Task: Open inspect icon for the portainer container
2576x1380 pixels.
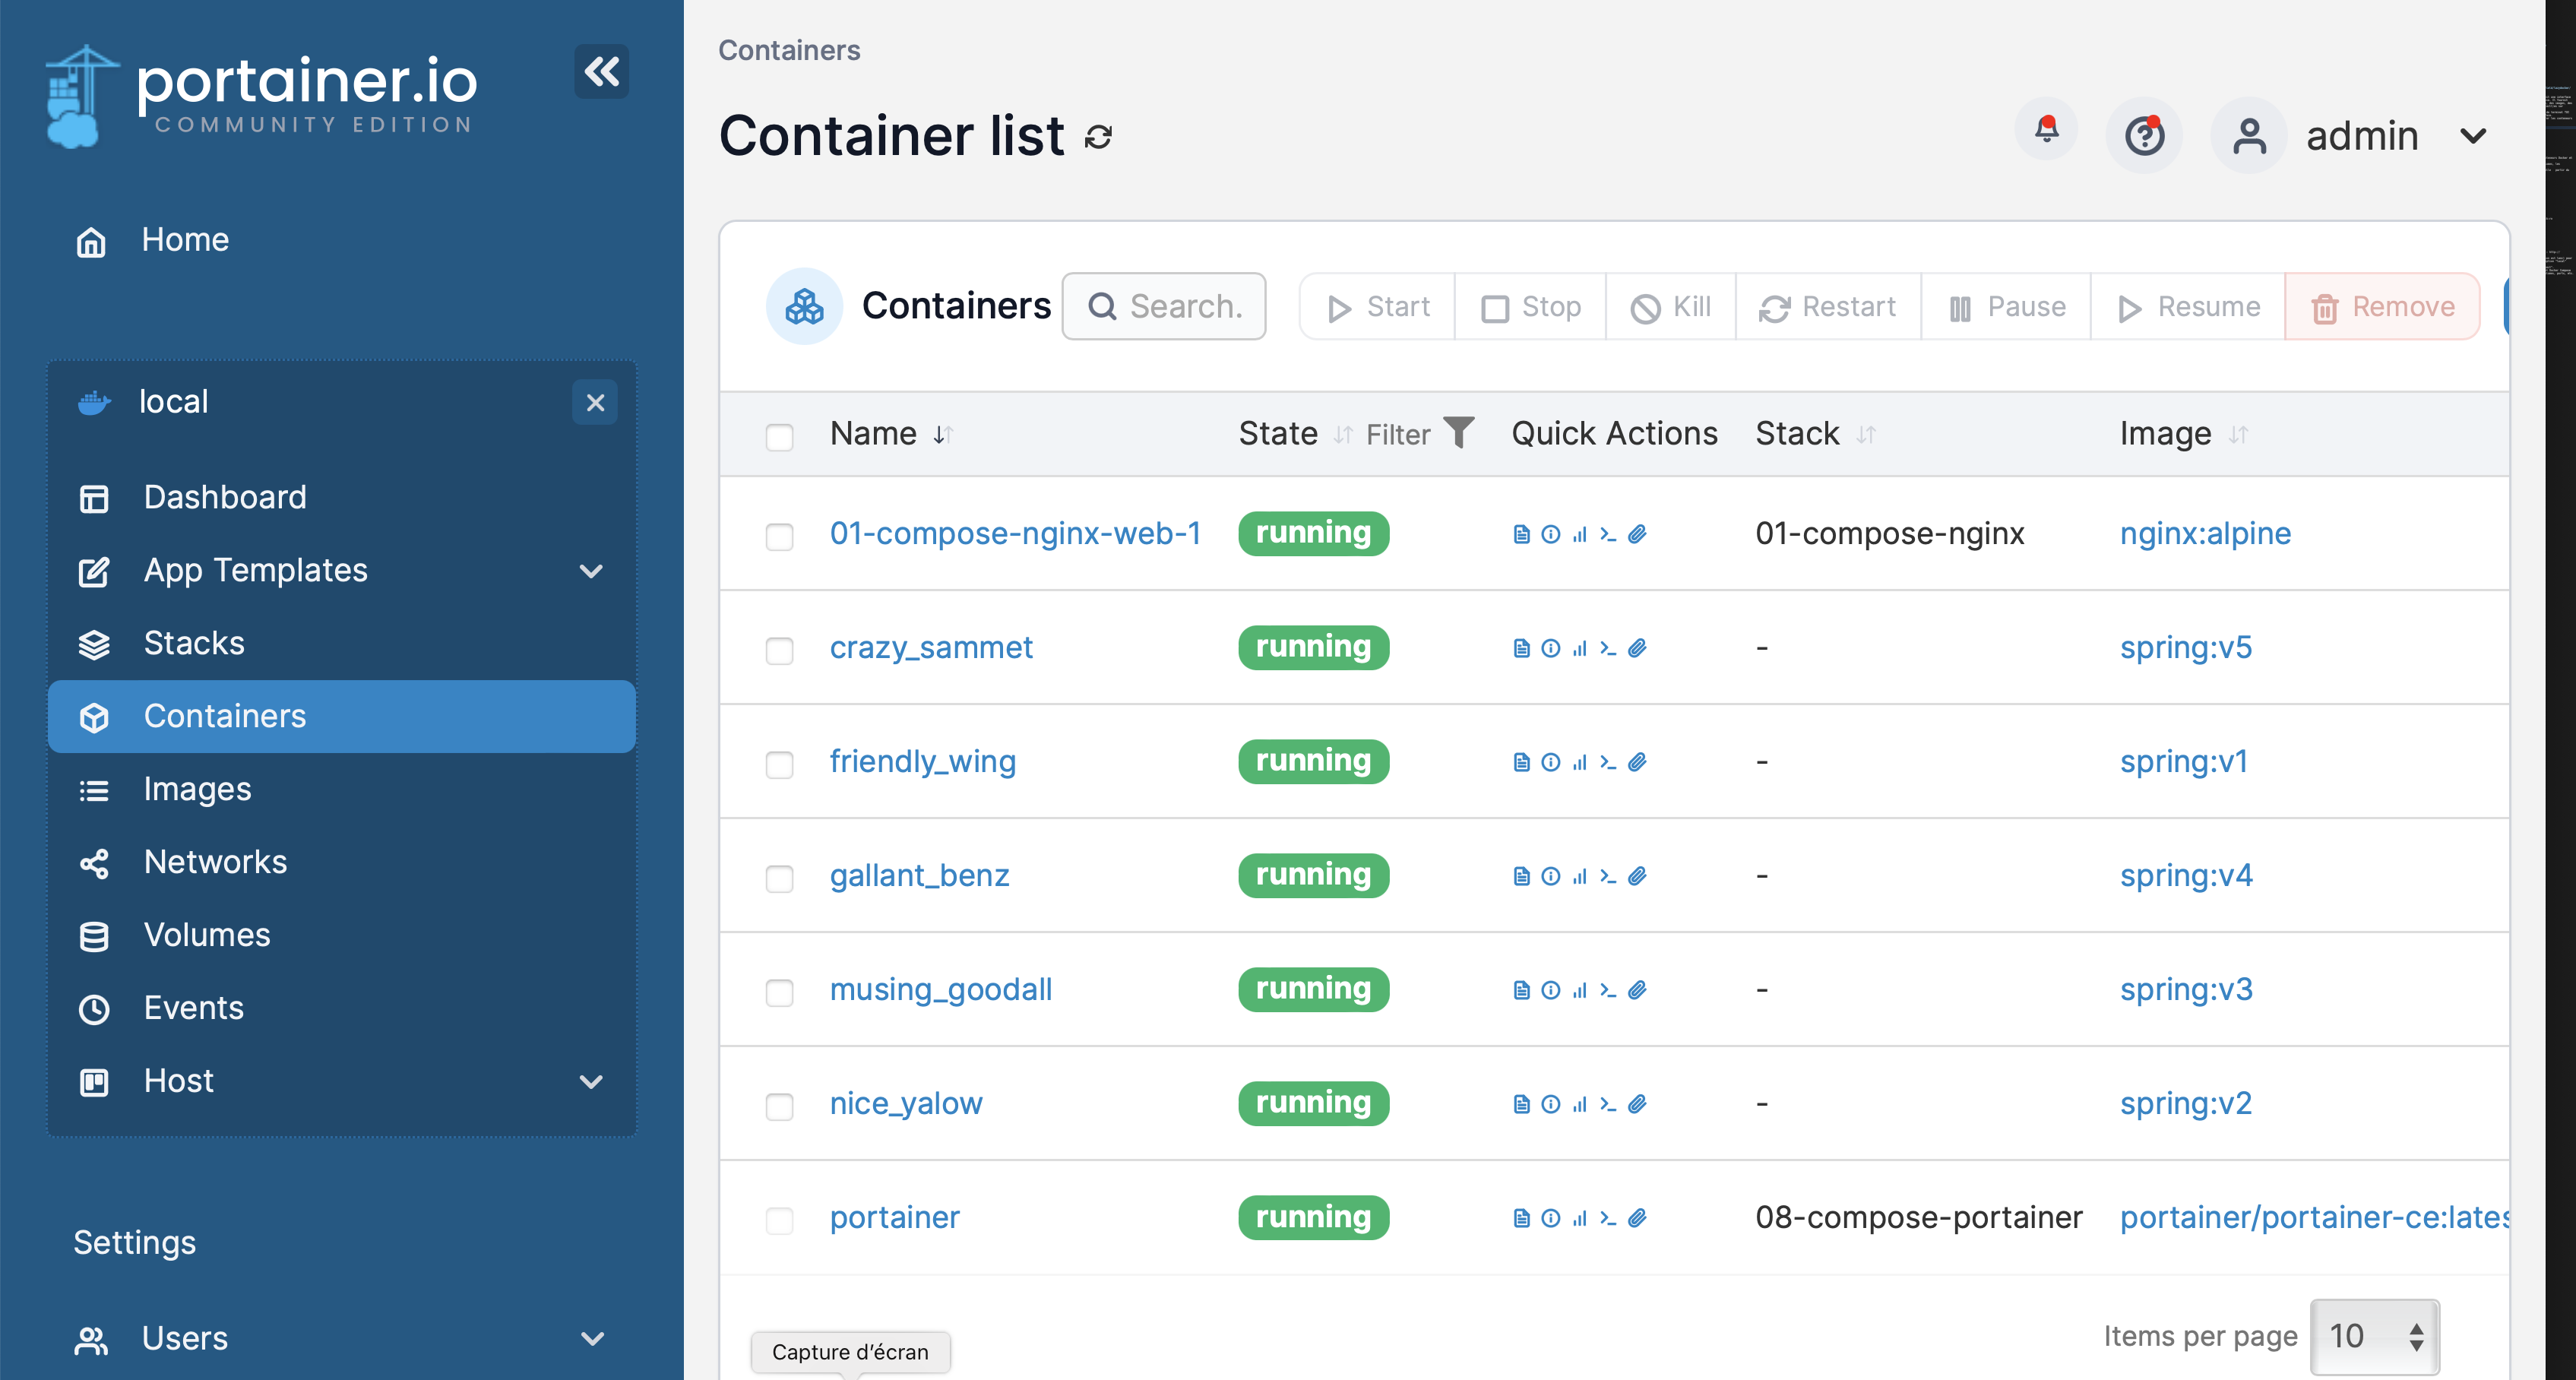Action: pyautogui.click(x=1550, y=1218)
